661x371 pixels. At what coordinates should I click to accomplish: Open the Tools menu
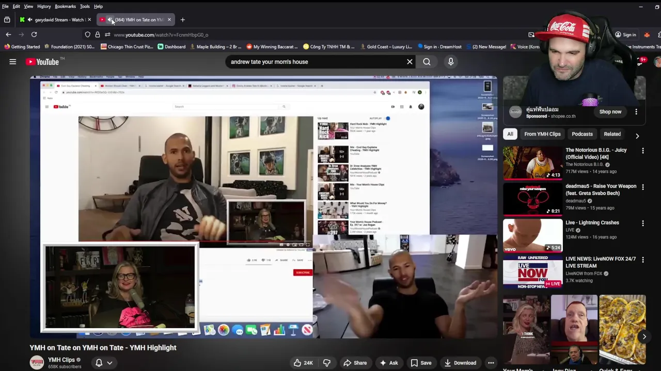pyautogui.click(x=85, y=6)
